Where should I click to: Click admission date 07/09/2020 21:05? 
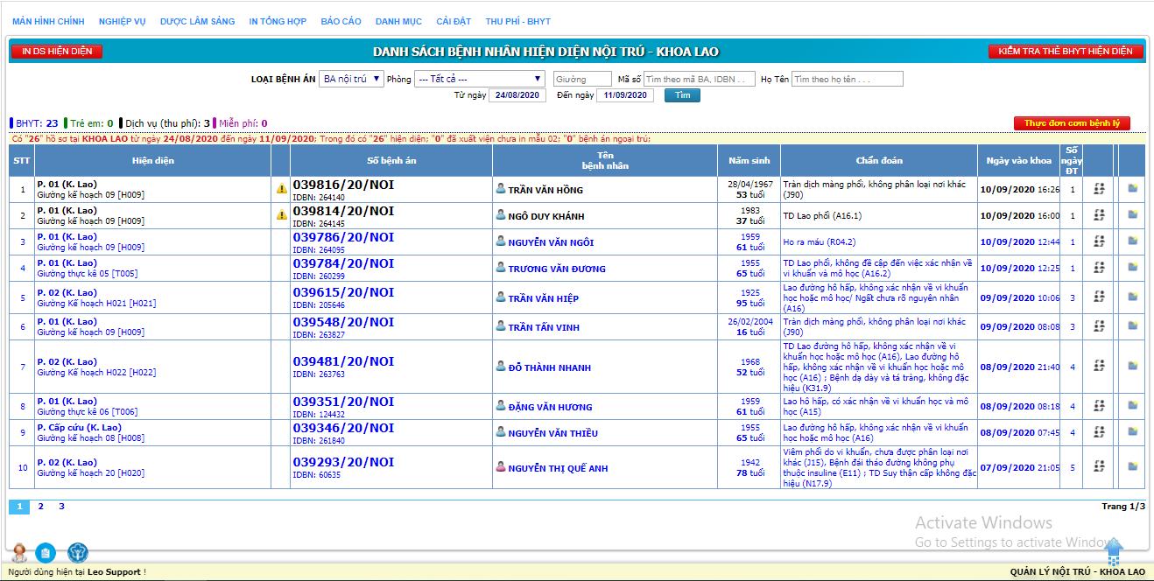(1019, 468)
